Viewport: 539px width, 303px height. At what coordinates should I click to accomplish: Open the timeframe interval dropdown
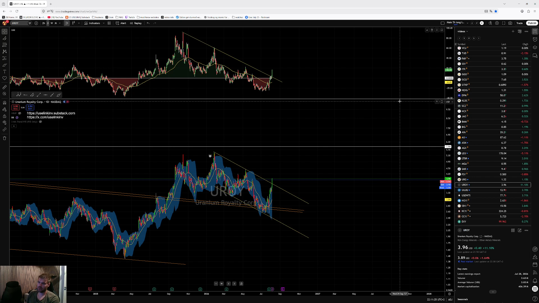[x=60, y=23]
